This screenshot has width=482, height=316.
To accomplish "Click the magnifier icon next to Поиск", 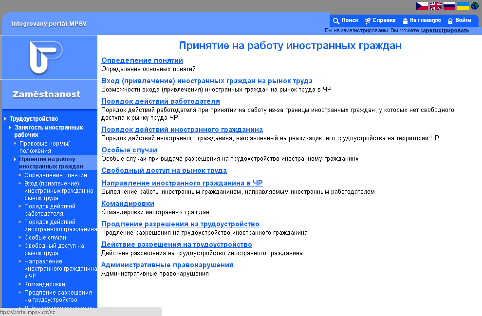I will (336, 21).
